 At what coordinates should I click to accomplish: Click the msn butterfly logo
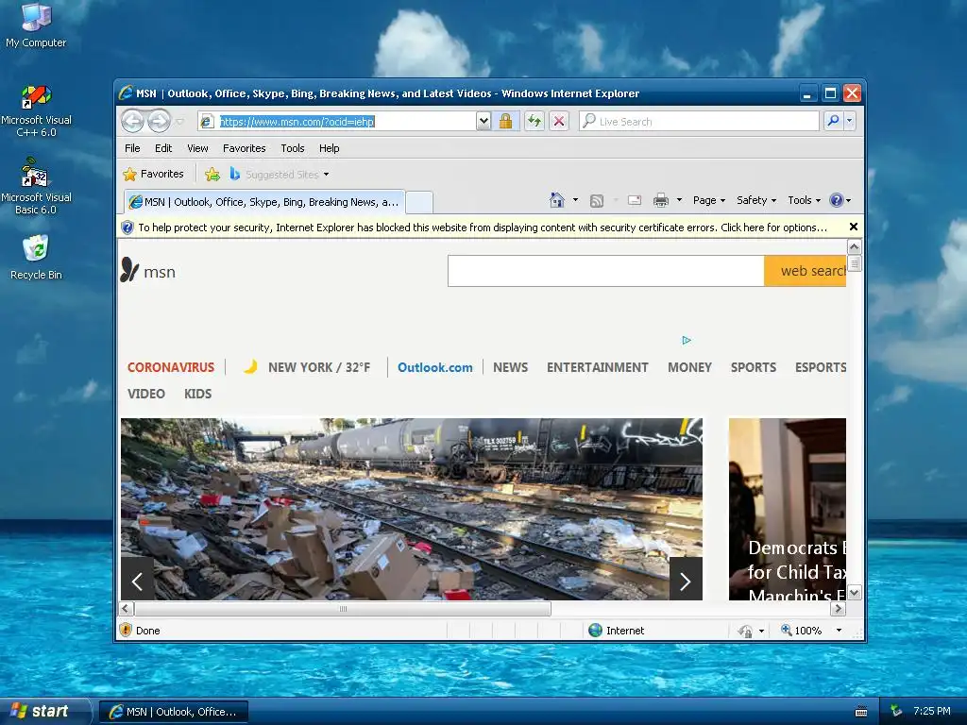pos(148,271)
